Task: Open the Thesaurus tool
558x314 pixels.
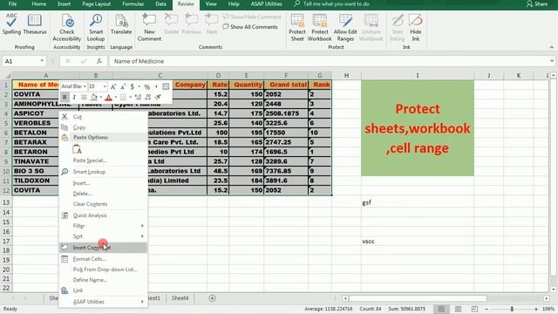Action: (35, 24)
